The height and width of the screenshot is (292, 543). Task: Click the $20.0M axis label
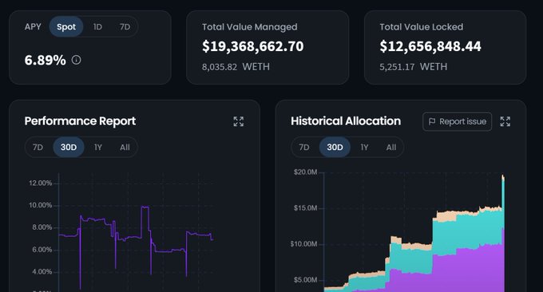coord(305,172)
